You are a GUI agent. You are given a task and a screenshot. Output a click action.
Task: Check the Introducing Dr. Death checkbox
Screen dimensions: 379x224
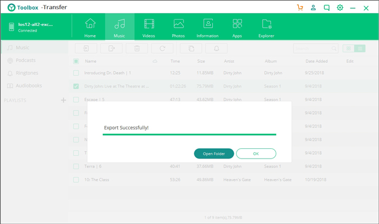76,73
